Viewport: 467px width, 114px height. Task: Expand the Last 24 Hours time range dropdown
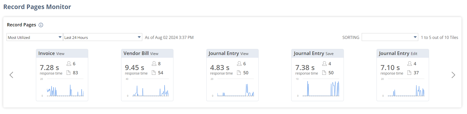click(x=103, y=37)
